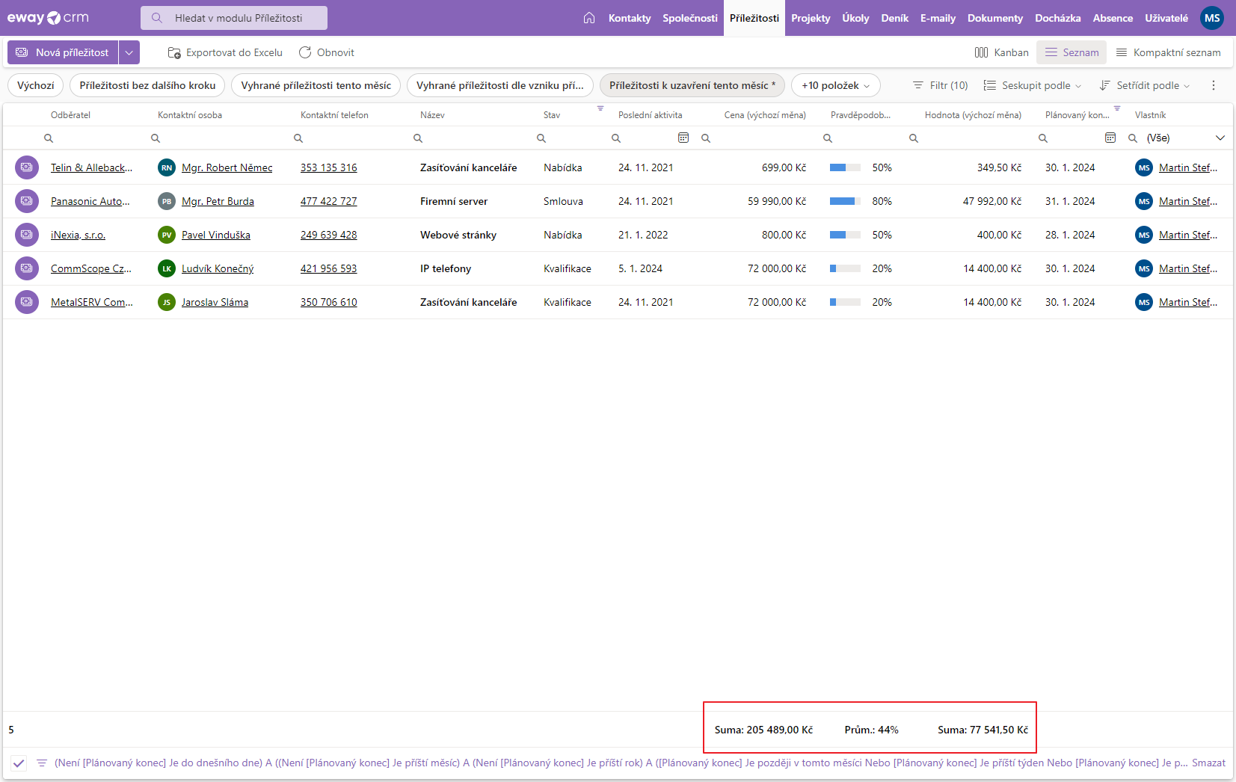Screen dimensions: 1236x782
Task: Sort by Cena (výchozí měna) column header
Action: point(765,115)
